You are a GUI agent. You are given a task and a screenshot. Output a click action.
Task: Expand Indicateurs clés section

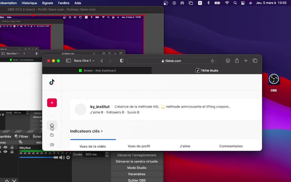pos(86,131)
